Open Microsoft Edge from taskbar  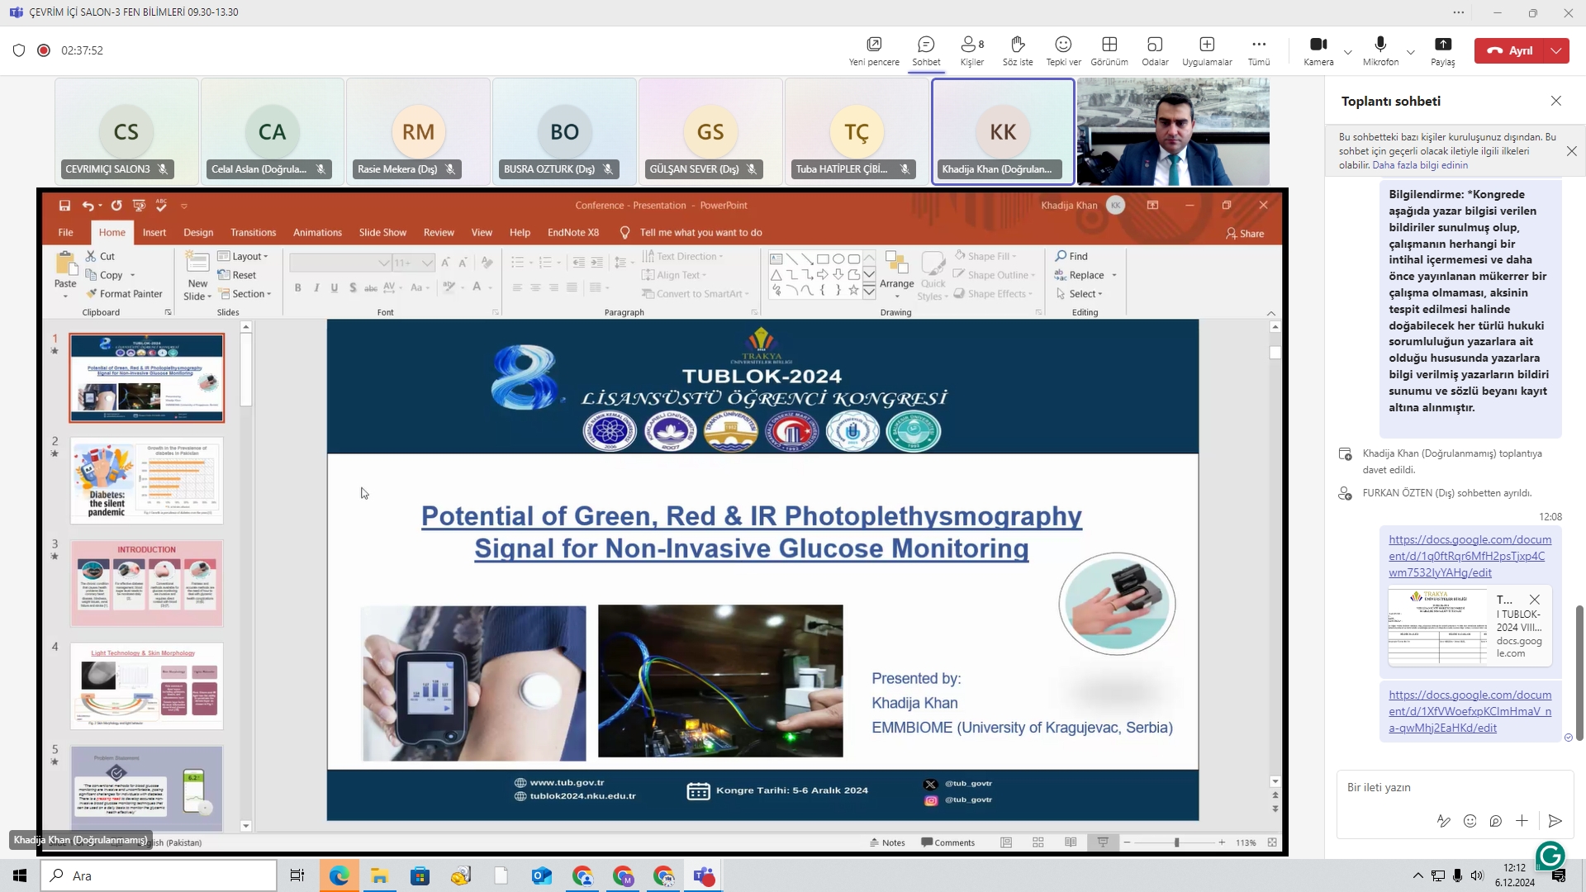[x=339, y=875]
